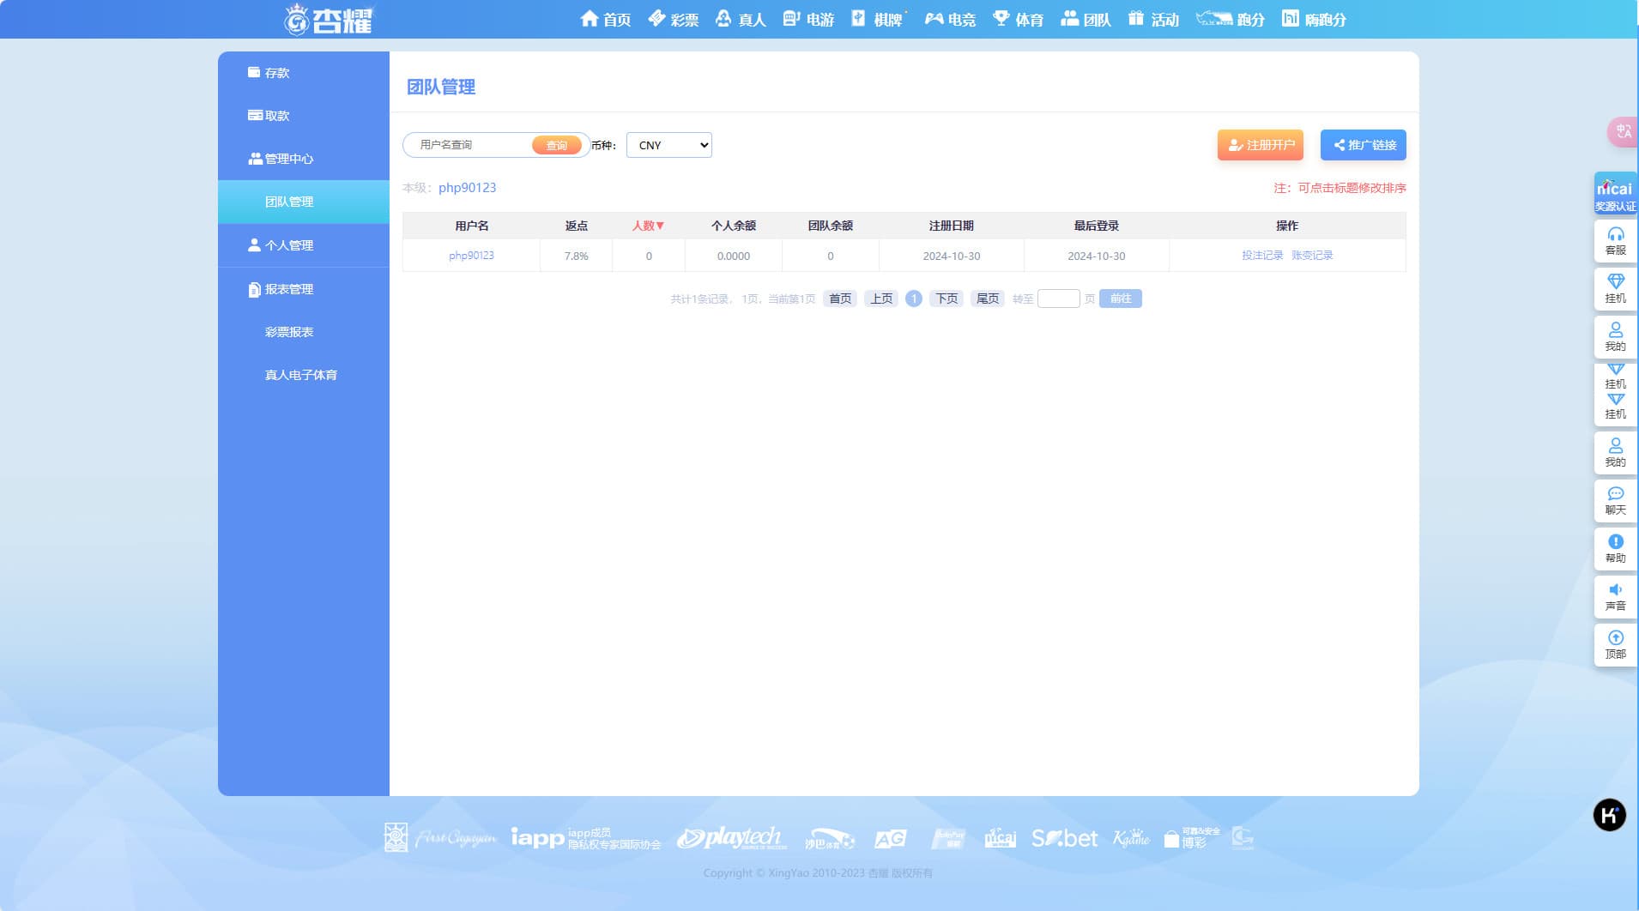
Task: Sort table by 人数 column header
Action: click(x=648, y=226)
